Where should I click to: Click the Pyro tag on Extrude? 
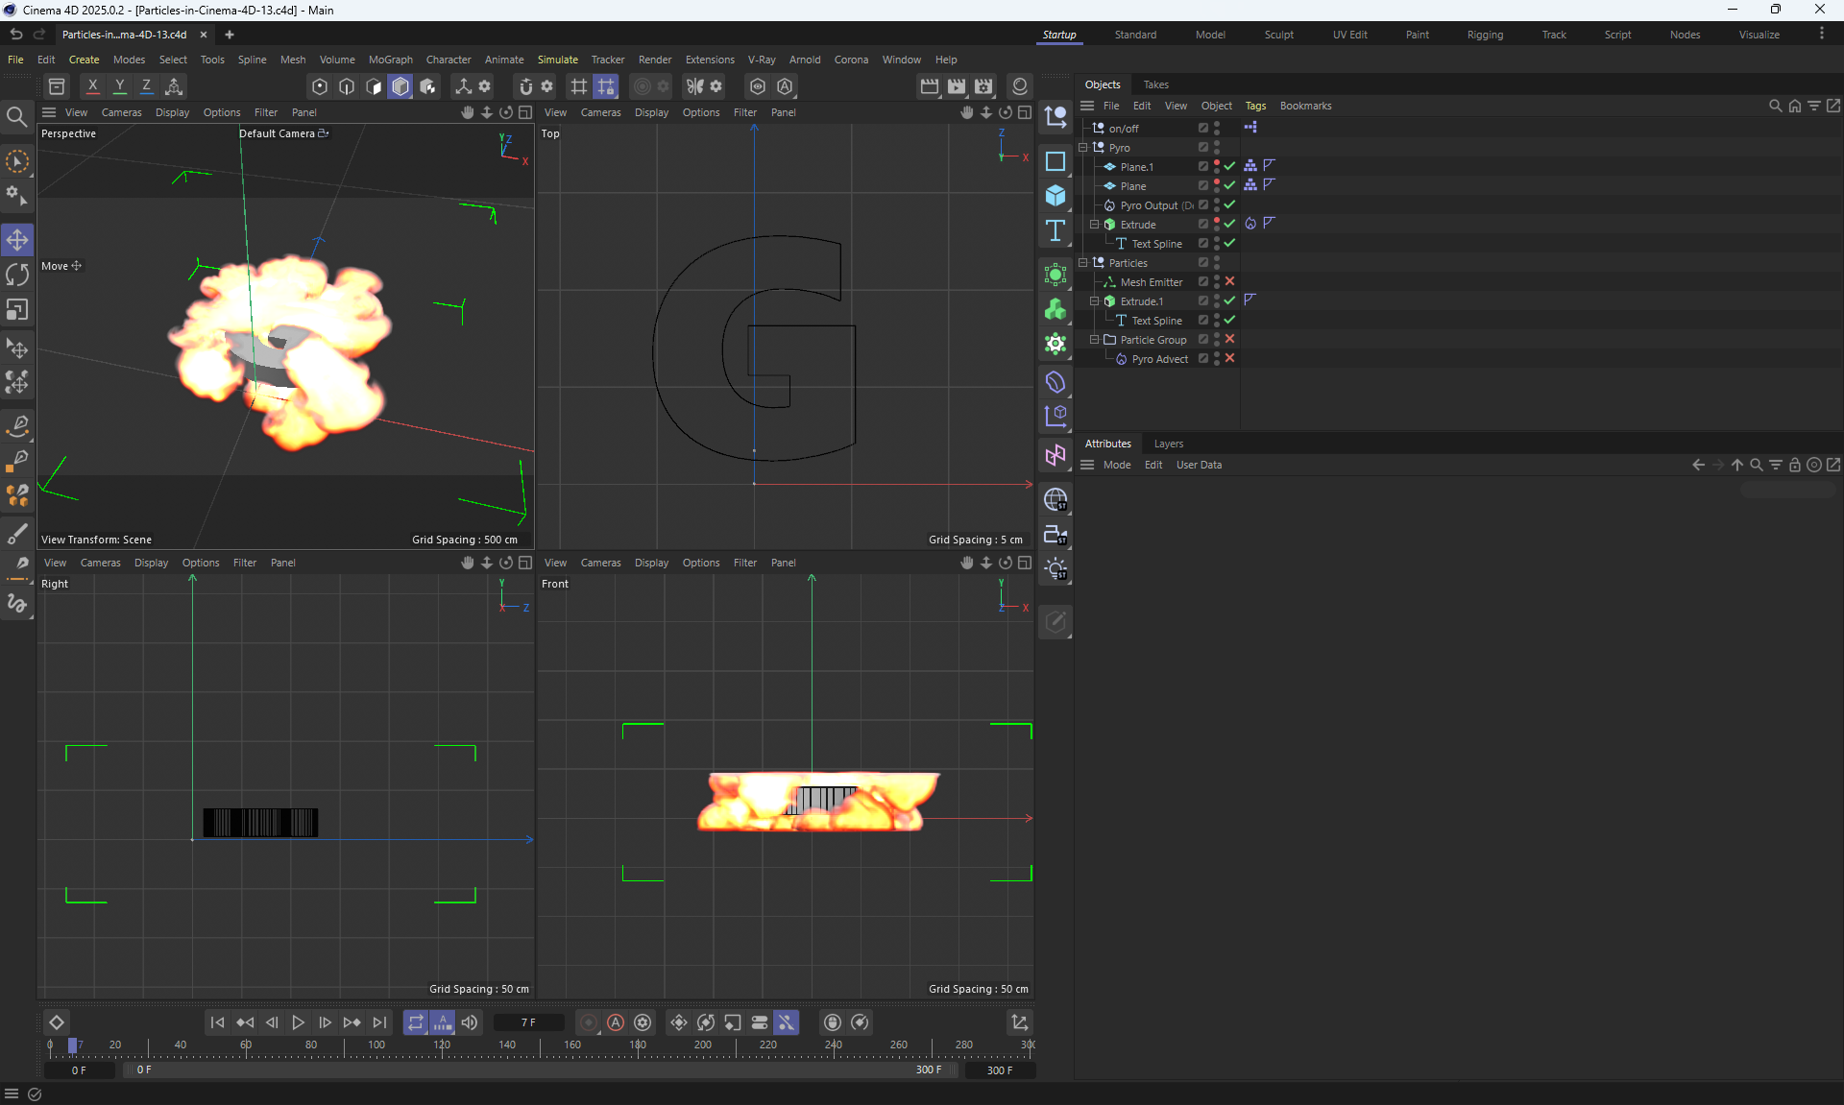(1250, 224)
